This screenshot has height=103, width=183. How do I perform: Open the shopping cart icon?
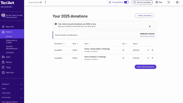[x=169, y=2]
